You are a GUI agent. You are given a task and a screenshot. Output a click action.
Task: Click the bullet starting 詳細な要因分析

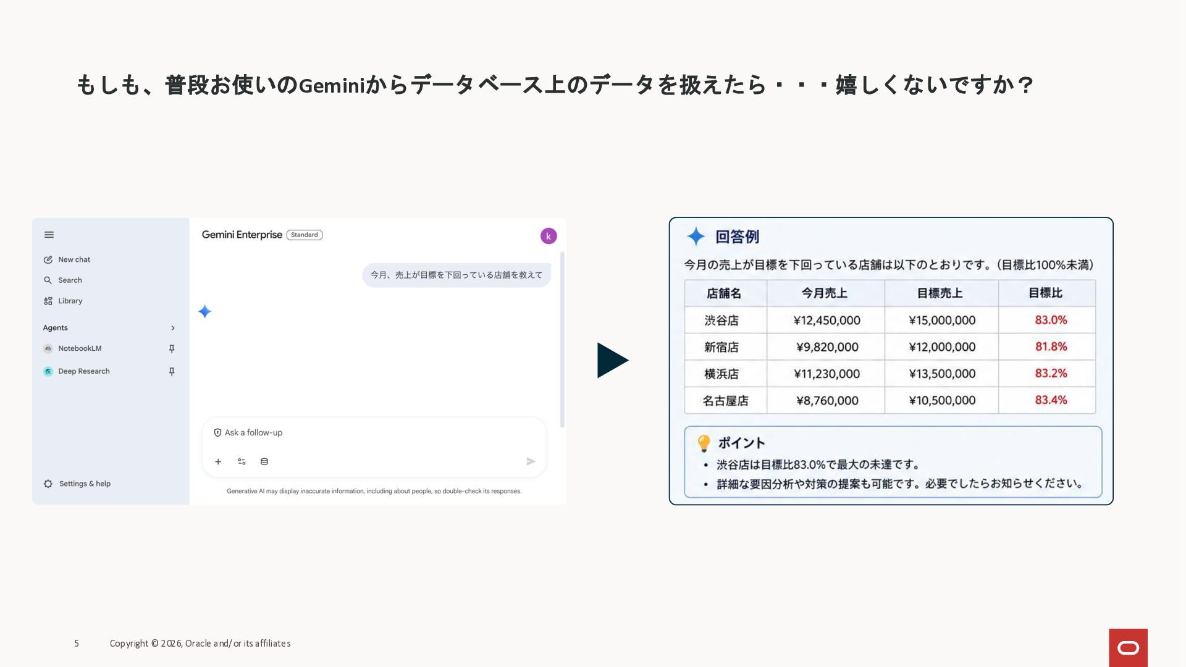900,484
